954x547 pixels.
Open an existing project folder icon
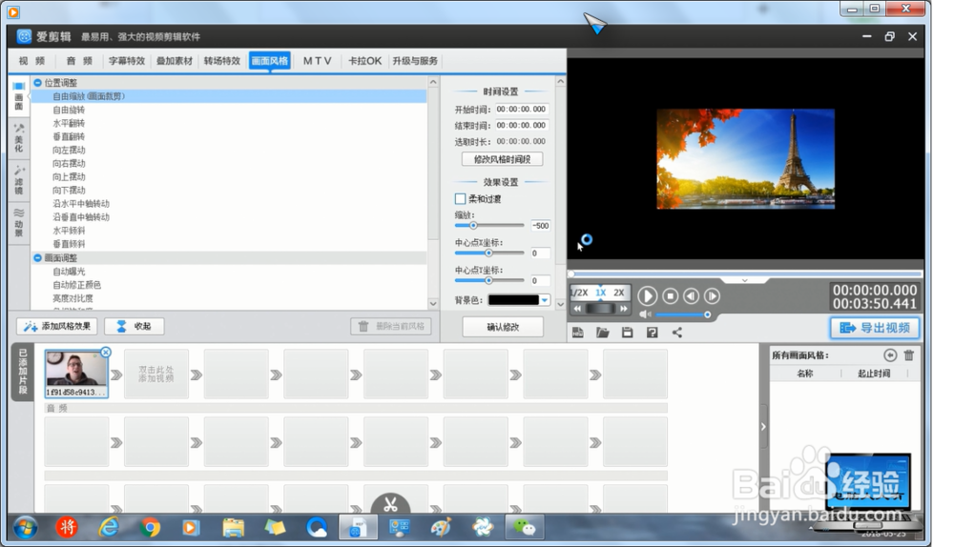602,333
